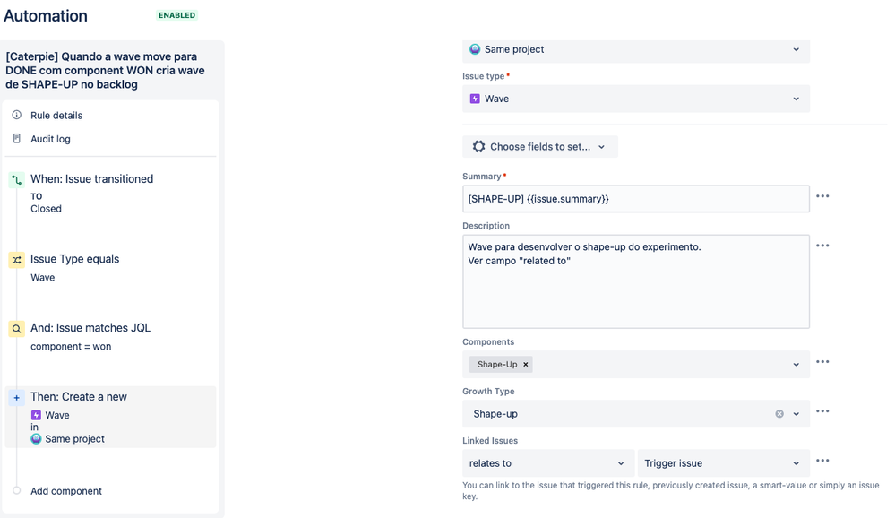Open the Same project dropdown
Image resolution: width=895 pixels, height=518 pixels.
(636, 49)
